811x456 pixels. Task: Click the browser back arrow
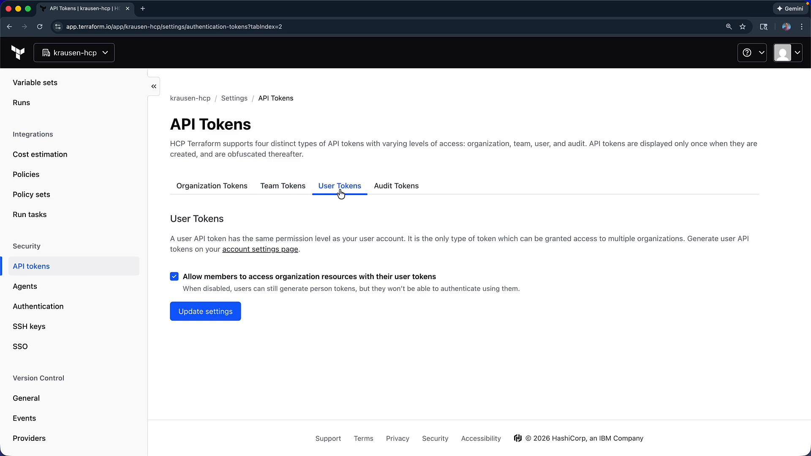point(9,27)
